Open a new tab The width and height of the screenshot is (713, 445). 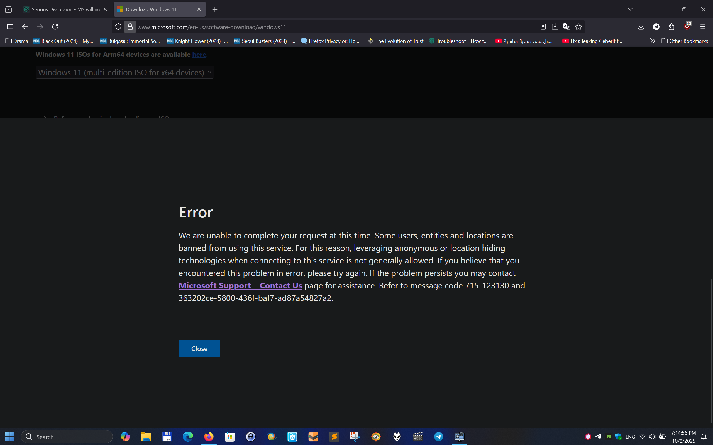tap(215, 9)
